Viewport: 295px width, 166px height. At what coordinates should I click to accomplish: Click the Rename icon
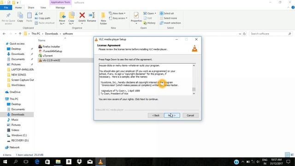tap(92, 15)
